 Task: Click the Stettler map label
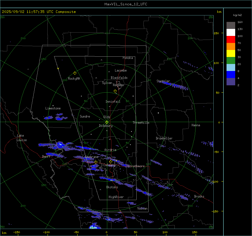click(x=163, y=81)
